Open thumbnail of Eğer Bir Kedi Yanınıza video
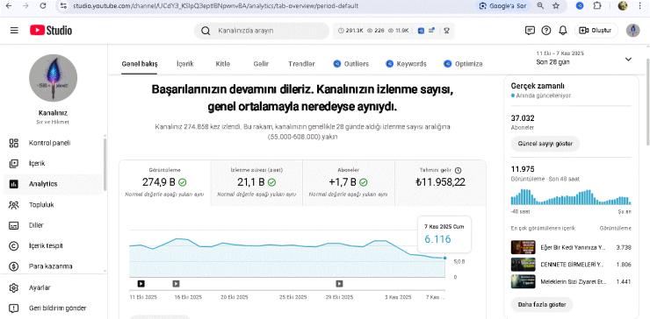Image resolution: width=650 pixels, height=319 pixels. [x=523, y=247]
